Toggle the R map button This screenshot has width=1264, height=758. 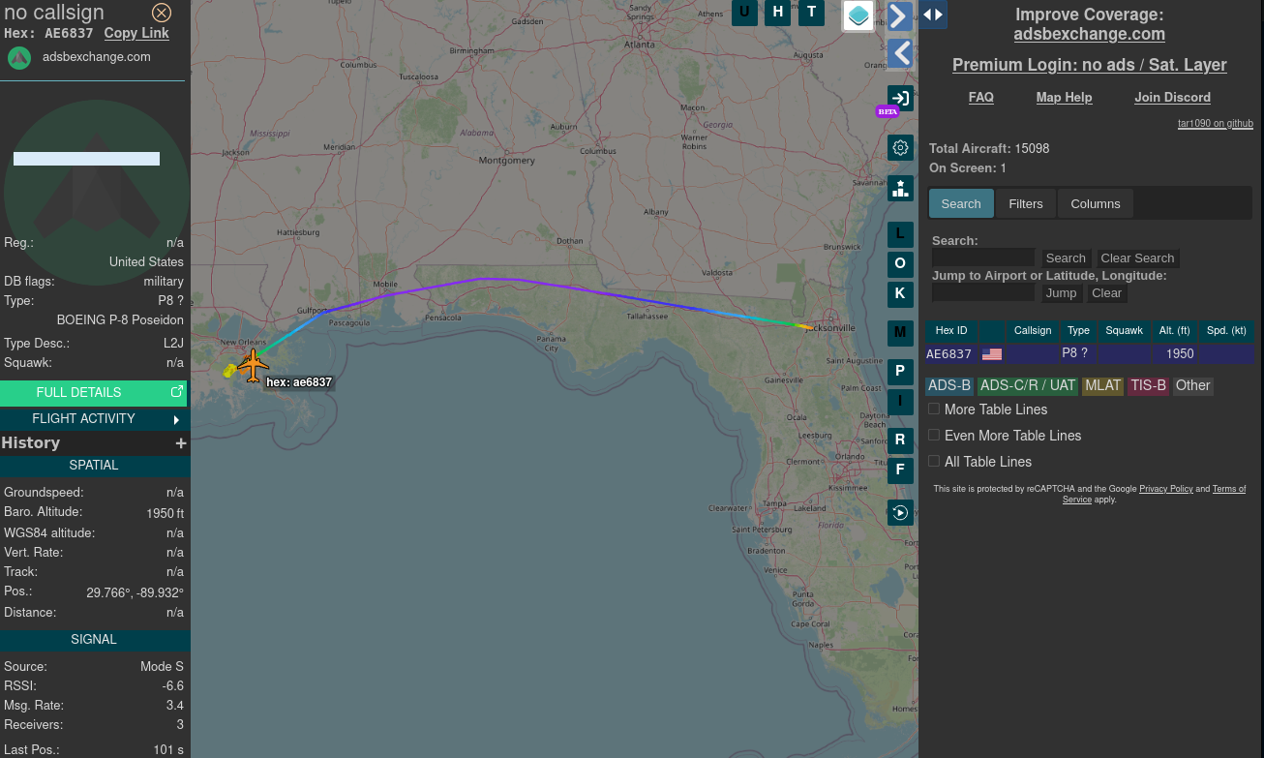(900, 440)
